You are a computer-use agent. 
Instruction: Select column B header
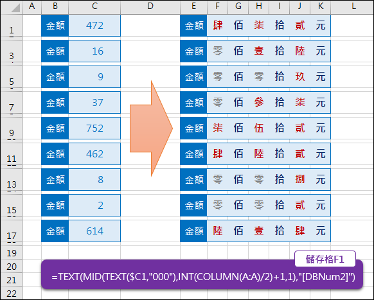tap(55, 6)
